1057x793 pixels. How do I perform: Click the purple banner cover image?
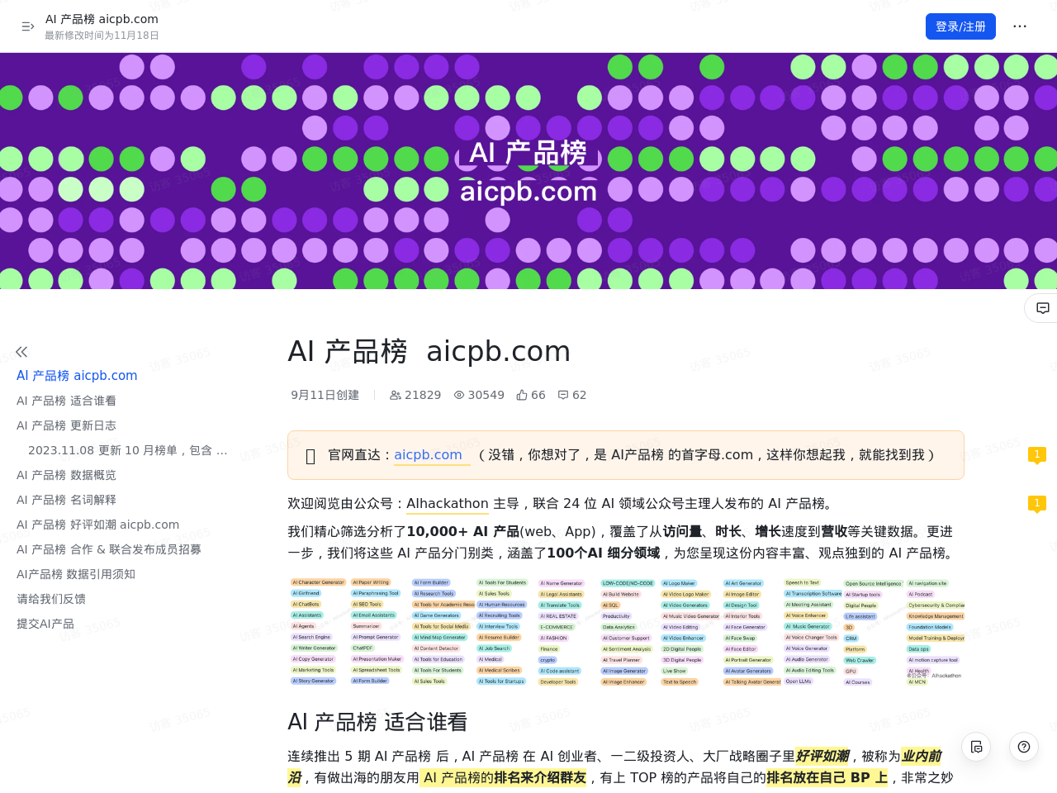tap(528, 171)
